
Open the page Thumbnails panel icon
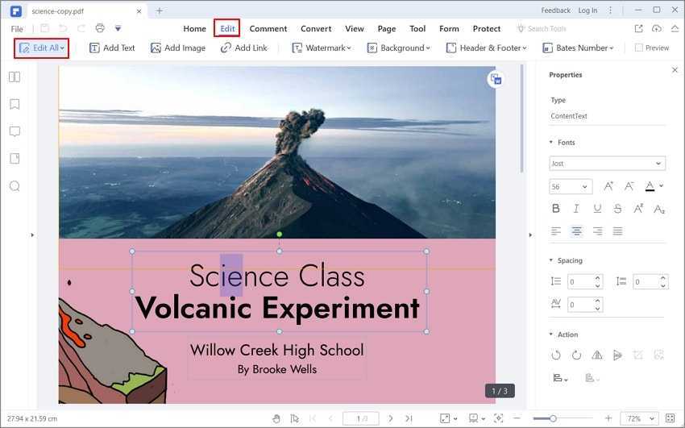(x=15, y=77)
